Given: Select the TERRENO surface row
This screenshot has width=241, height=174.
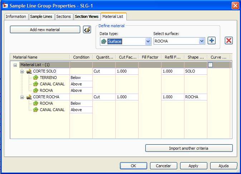Looking at the screenshot, I should [x=48, y=78].
